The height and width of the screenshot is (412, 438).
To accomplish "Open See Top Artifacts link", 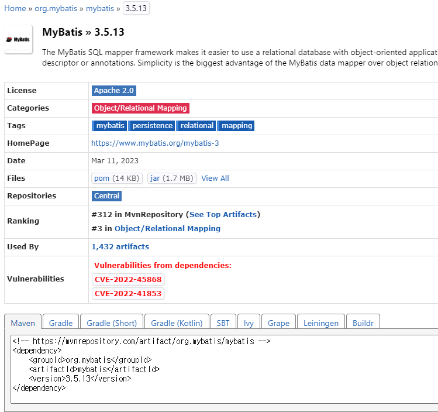I will coord(223,215).
